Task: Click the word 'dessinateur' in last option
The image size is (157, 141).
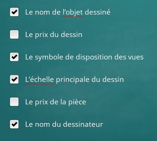Action: click(x=83, y=124)
